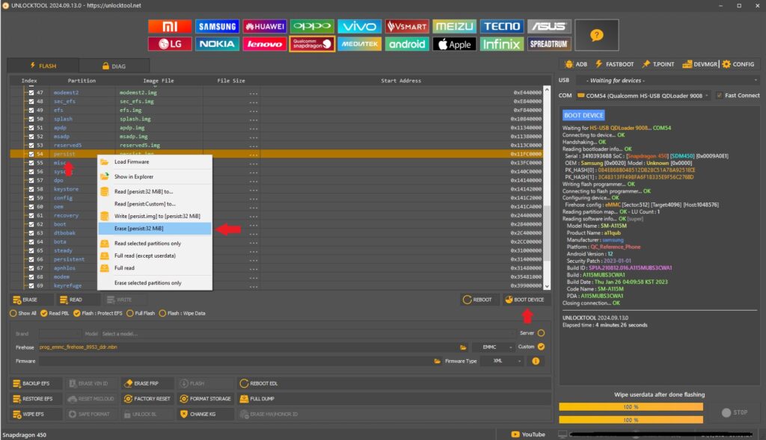Choose the Qualcomm Snapdragon brand tile
Viewport: 766px width, 440px height.
click(311, 44)
